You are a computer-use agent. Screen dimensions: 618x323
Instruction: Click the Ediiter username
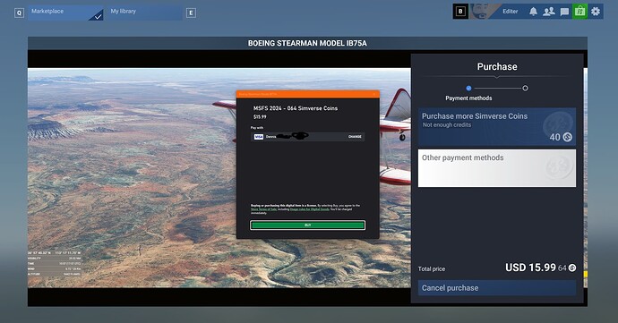point(510,12)
